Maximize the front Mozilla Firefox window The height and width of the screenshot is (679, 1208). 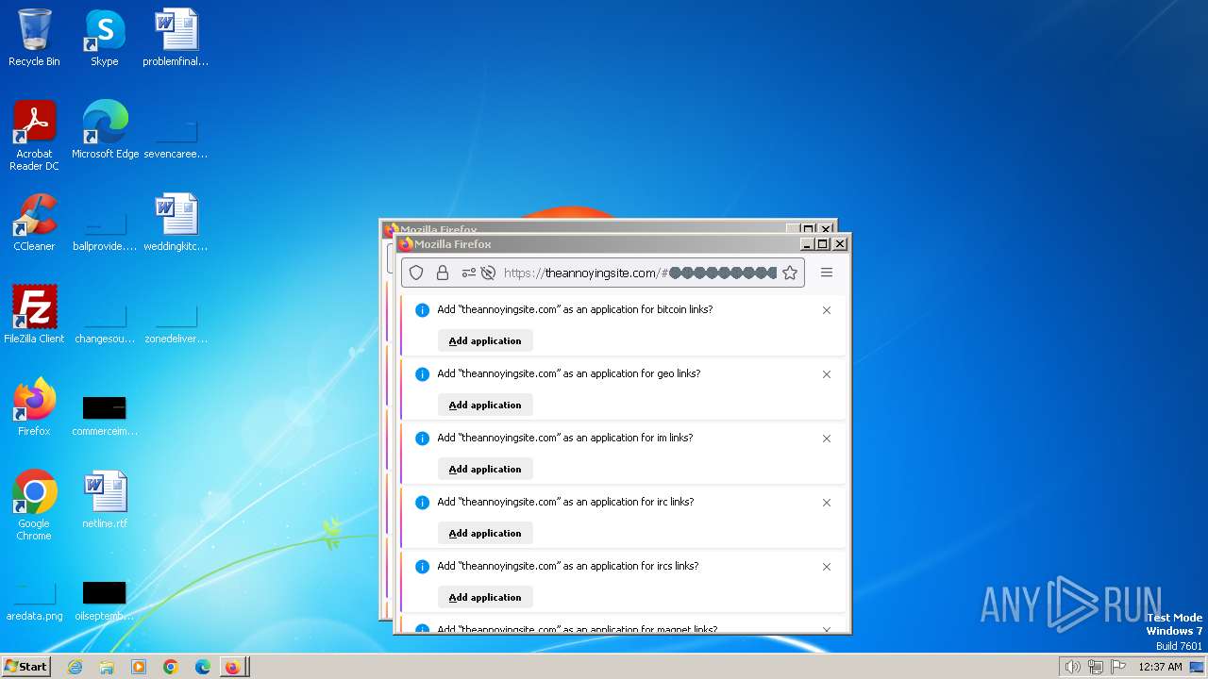[x=823, y=243]
